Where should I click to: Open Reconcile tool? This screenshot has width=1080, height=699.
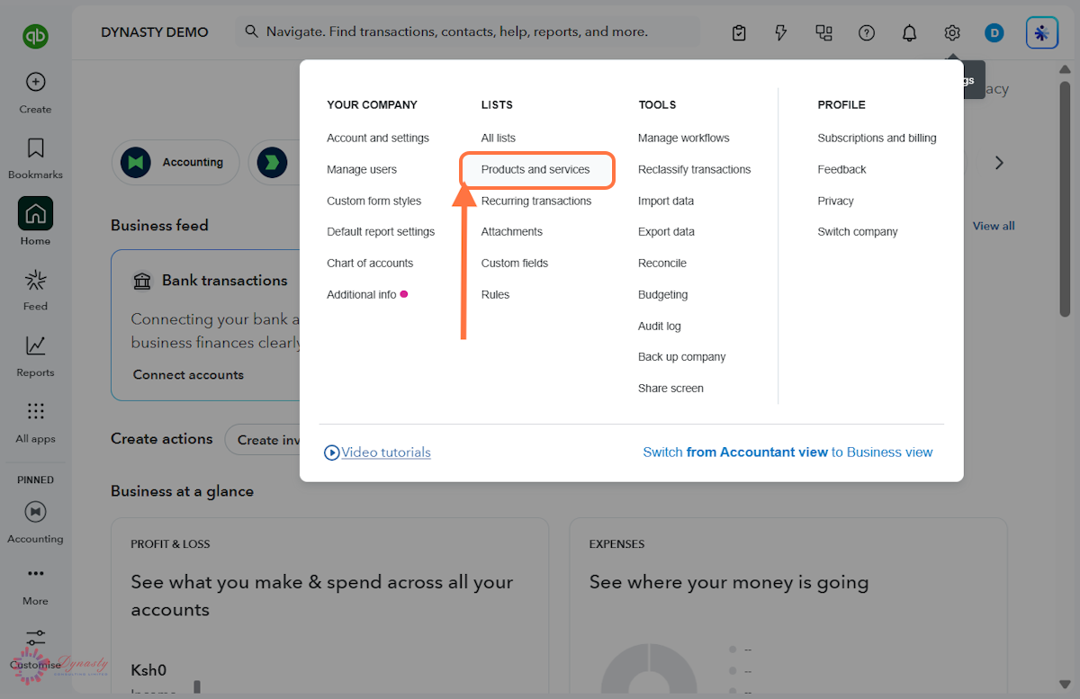click(x=662, y=263)
